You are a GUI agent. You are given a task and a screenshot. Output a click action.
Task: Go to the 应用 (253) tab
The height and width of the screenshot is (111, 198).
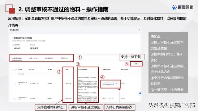[64, 58]
